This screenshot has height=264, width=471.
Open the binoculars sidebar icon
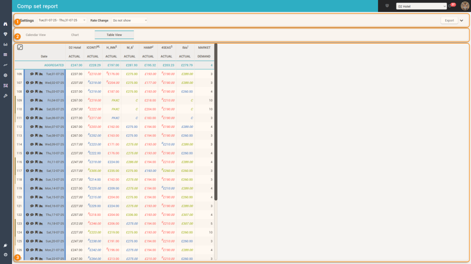(6, 24)
